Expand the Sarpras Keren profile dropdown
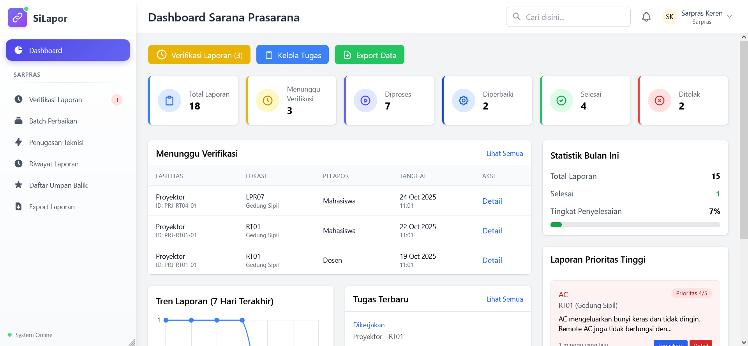This screenshot has width=748, height=346. [729, 17]
